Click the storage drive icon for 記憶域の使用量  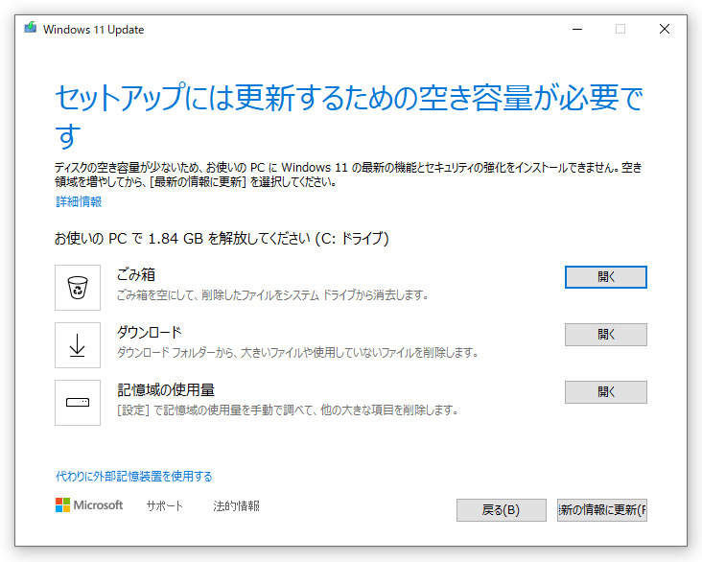coord(78,403)
